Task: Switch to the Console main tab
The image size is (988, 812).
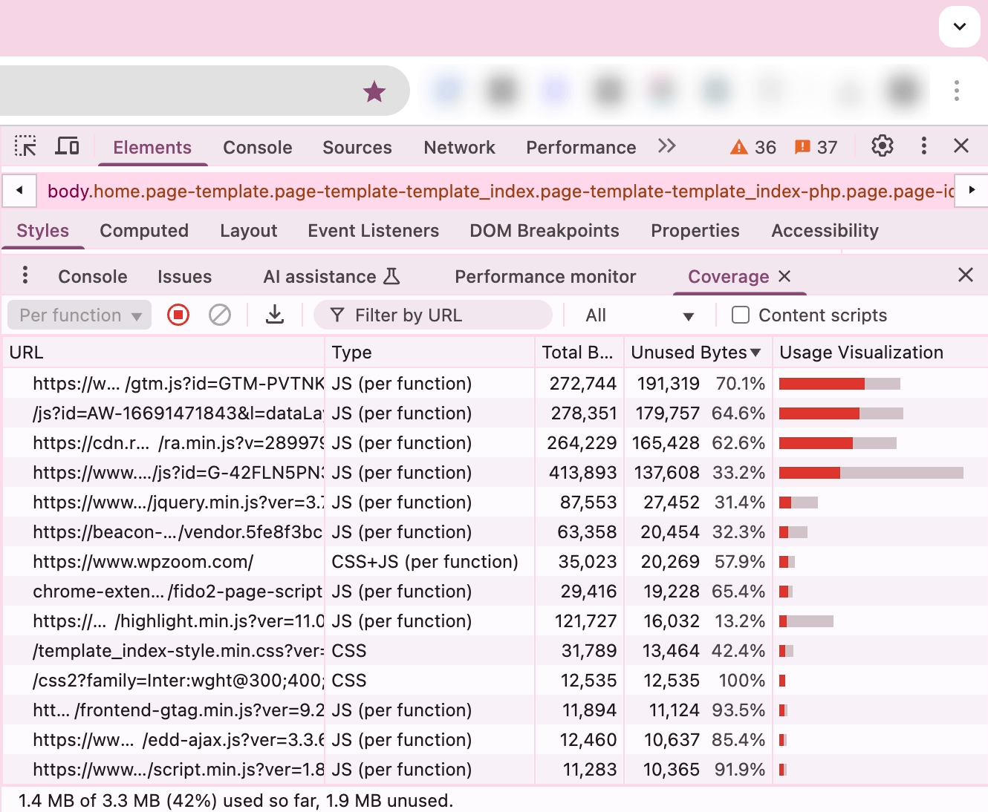Action: click(258, 147)
